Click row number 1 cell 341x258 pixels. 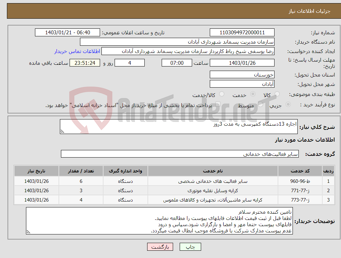click(x=328, y=181)
